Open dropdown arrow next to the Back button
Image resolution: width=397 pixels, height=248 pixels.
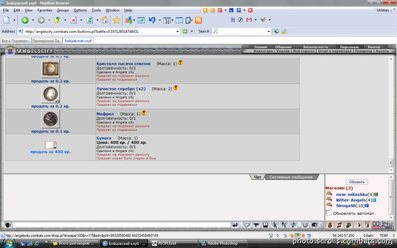click(x=33, y=20)
